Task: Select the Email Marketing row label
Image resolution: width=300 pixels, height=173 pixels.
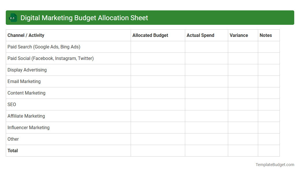Action: pyautogui.click(x=24, y=81)
